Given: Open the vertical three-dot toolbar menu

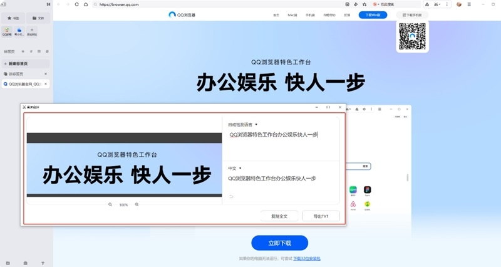Looking at the screenshot, I should (447, 4).
